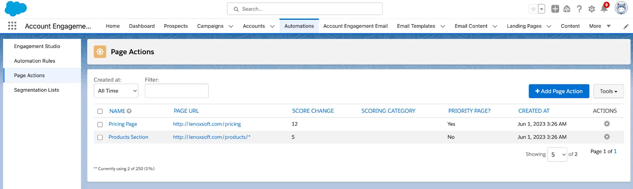Image resolution: width=633 pixels, height=189 pixels.
Task: Open the Trailhead guidance icon
Action: point(567,9)
